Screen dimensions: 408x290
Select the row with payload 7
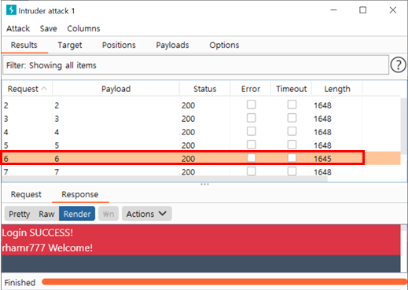tap(201, 172)
